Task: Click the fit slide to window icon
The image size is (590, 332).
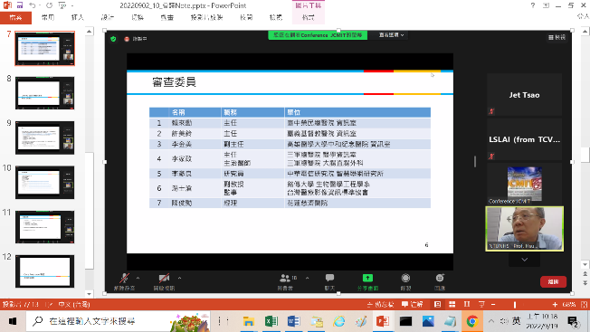Action: click(x=584, y=304)
